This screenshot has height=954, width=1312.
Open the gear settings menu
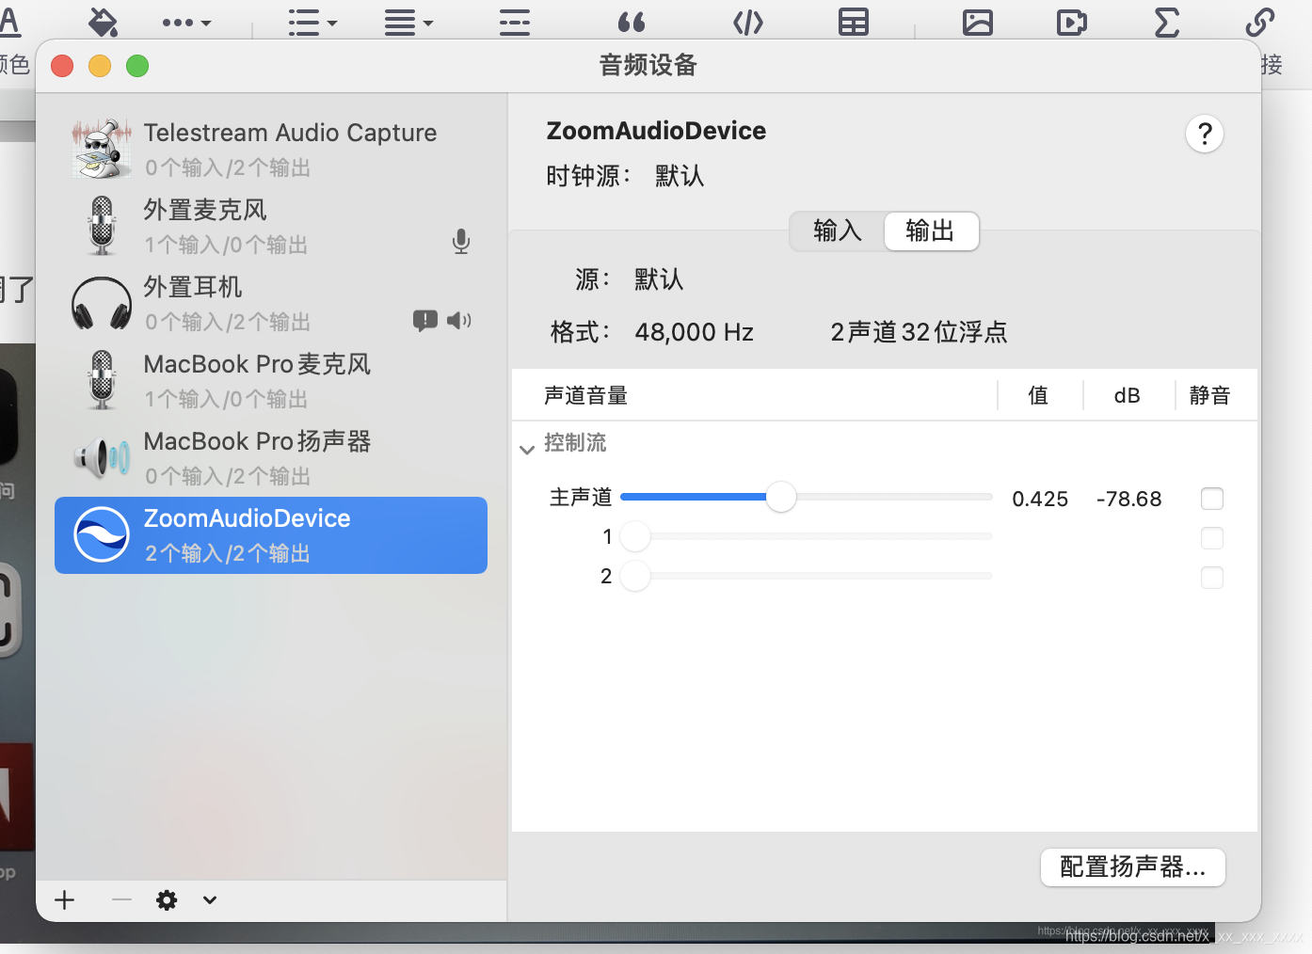click(167, 900)
